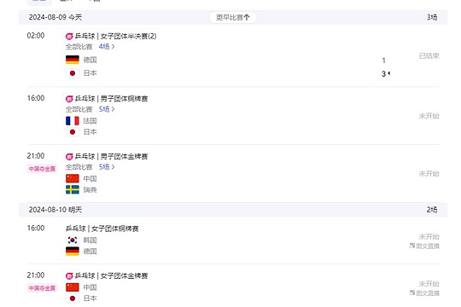Click Japan flag in women's gold medal match
461x307 pixels.
[x=73, y=298]
